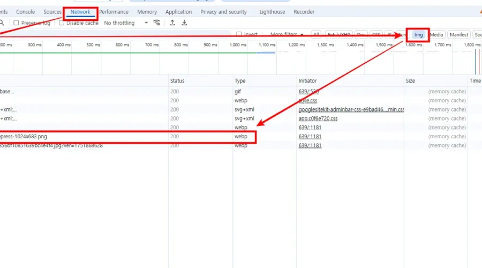Sort by the Size column header

[x=410, y=80]
